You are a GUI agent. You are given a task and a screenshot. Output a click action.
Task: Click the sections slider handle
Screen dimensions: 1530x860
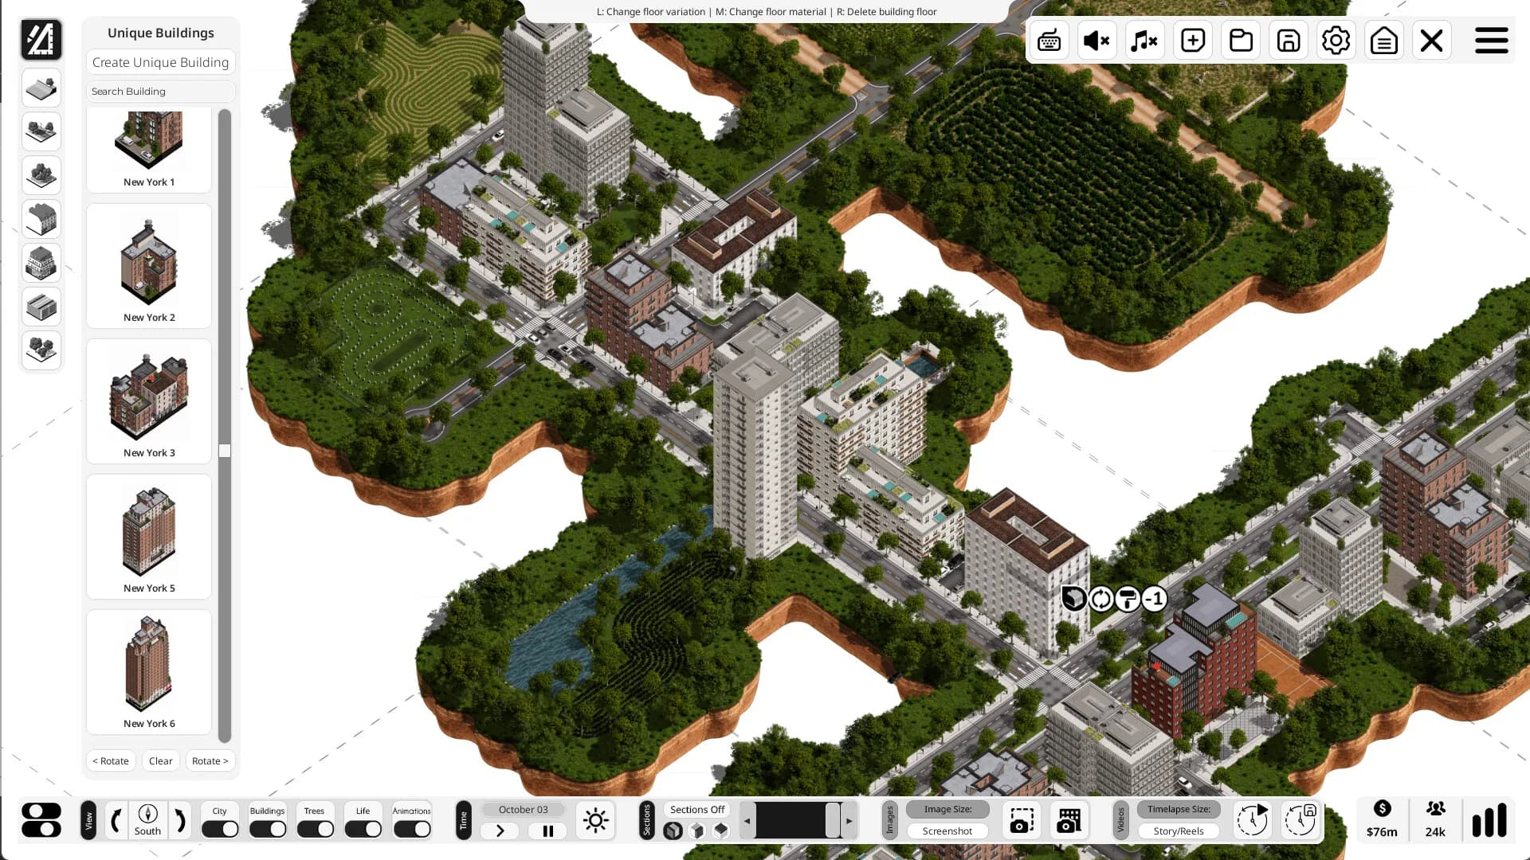tap(833, 820)
